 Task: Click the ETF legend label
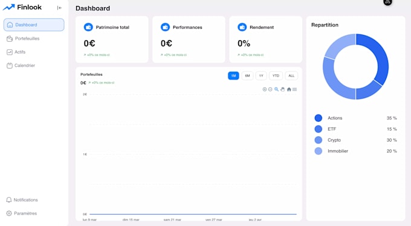click(332, 129)
